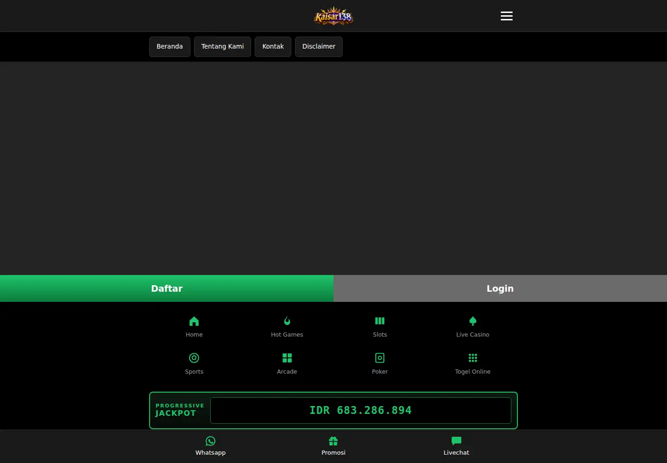This screenshot has height=463, width=667.
Task: Open the Tentang Kami page
Action: click(222, 47)
